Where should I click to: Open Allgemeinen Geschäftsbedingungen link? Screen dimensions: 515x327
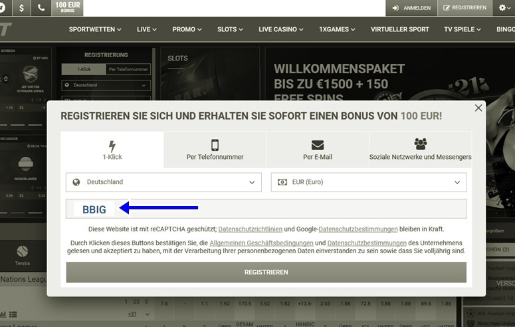coord(261,243)
